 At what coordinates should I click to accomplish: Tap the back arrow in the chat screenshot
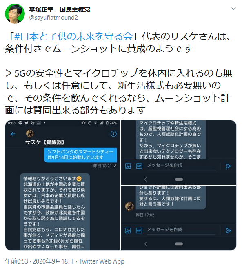pos(13,134)
